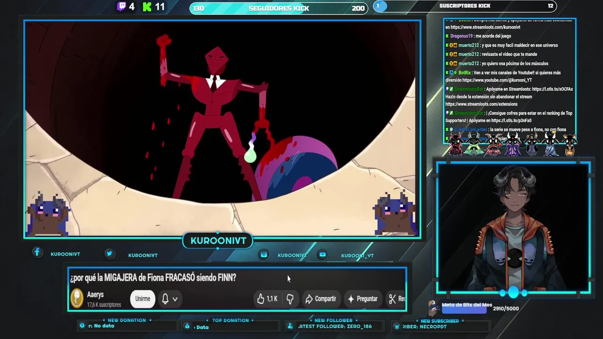Click the KUROONIVT label beside the Instagram icon

[292, 255]
